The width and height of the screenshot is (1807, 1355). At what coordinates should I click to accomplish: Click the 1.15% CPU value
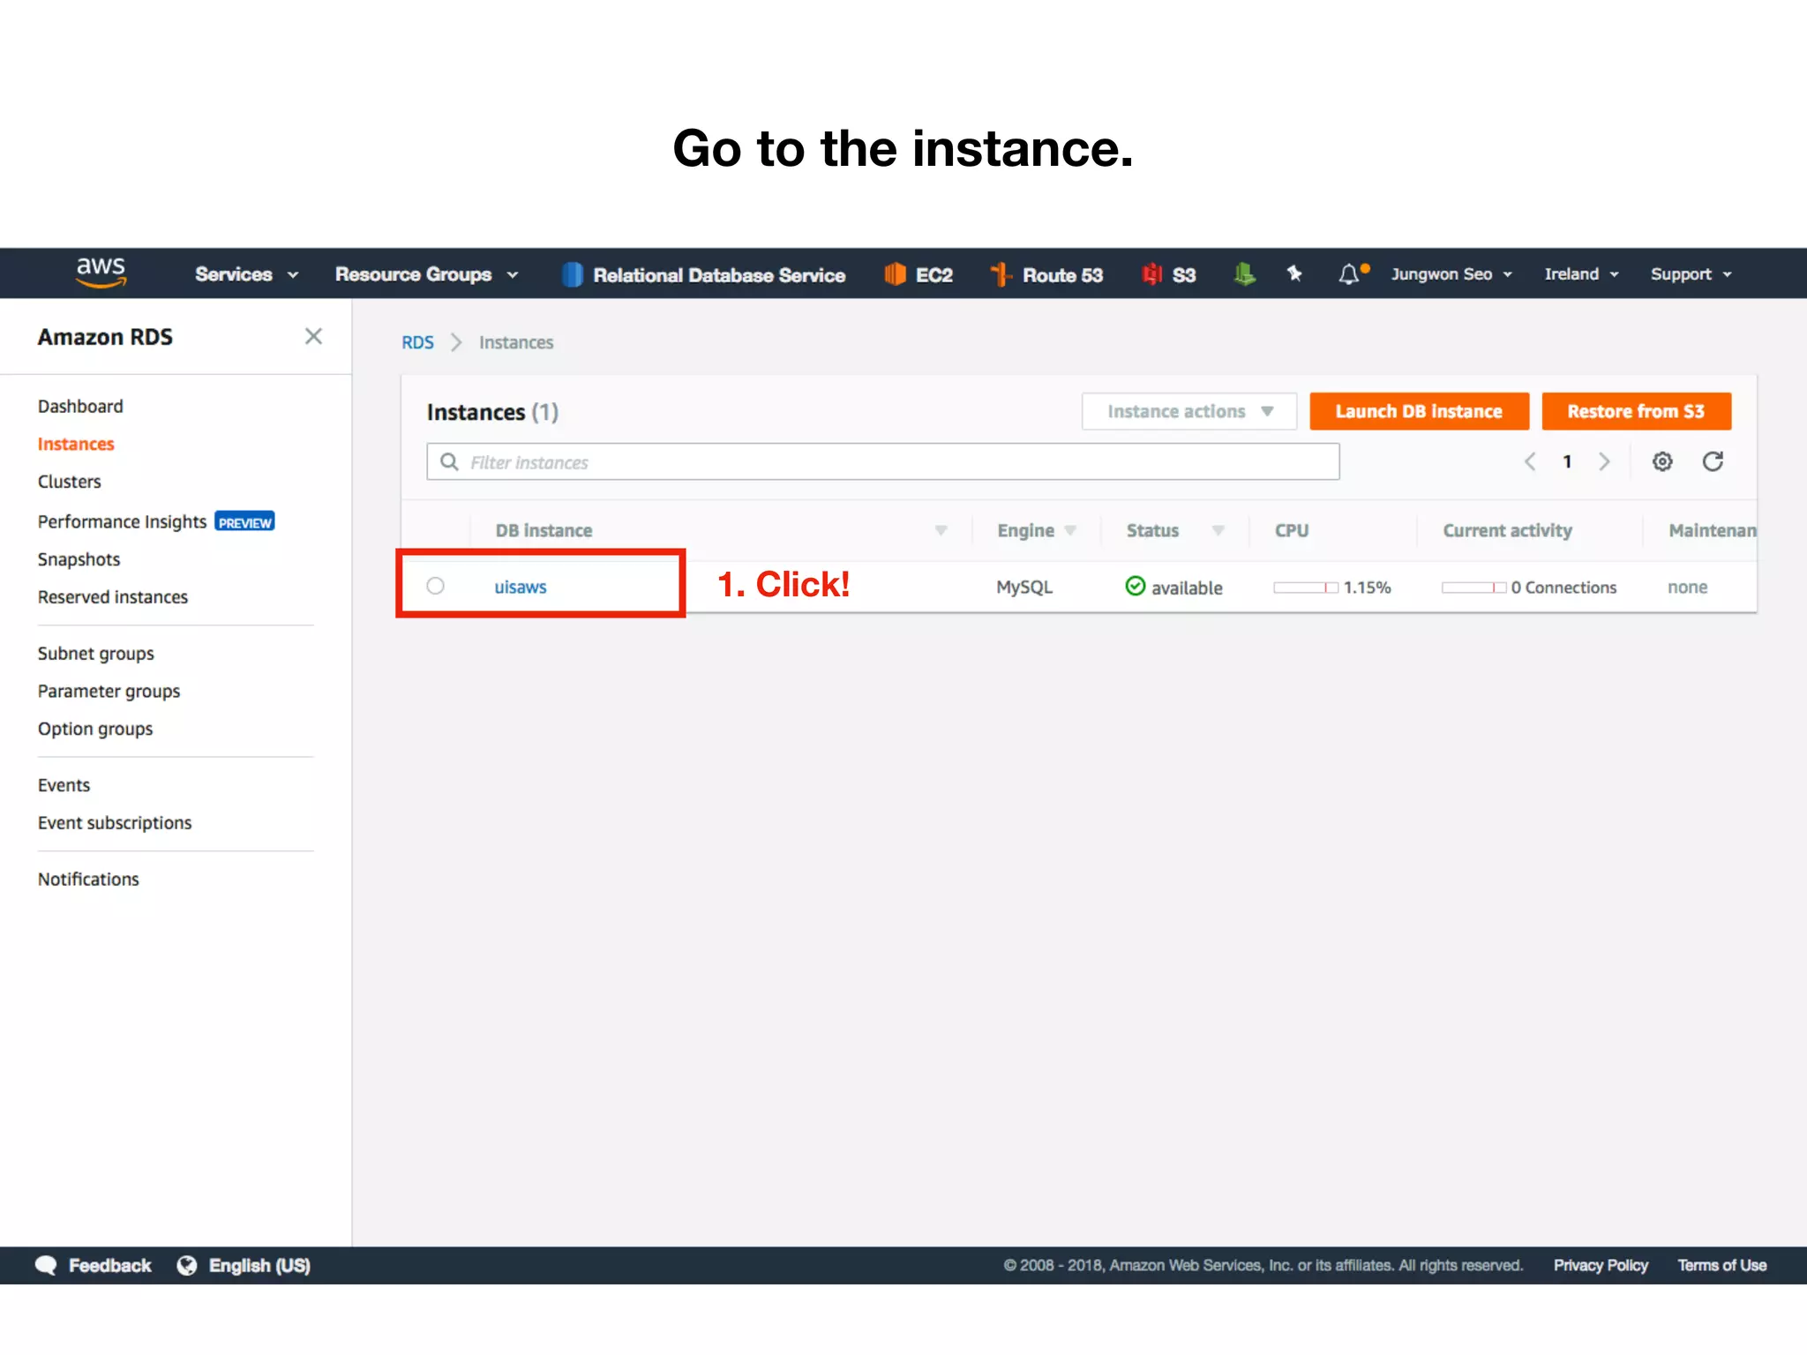pyautogui.click(x=1367, y=588)
